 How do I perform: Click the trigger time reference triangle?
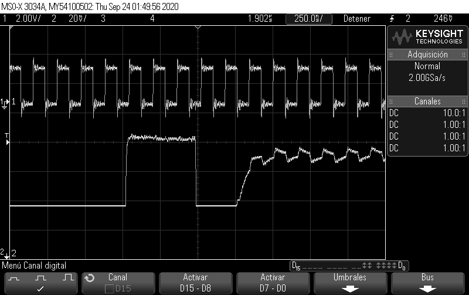click(198, 28)
